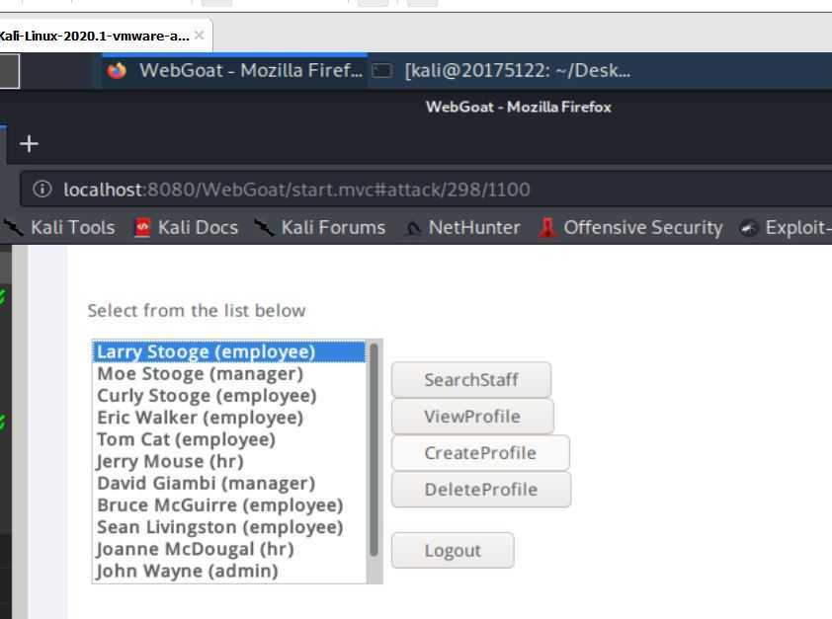Select Eric Walker (employee) in the list
This screenshot has height=619, width=832.
[x=229, y=418]
